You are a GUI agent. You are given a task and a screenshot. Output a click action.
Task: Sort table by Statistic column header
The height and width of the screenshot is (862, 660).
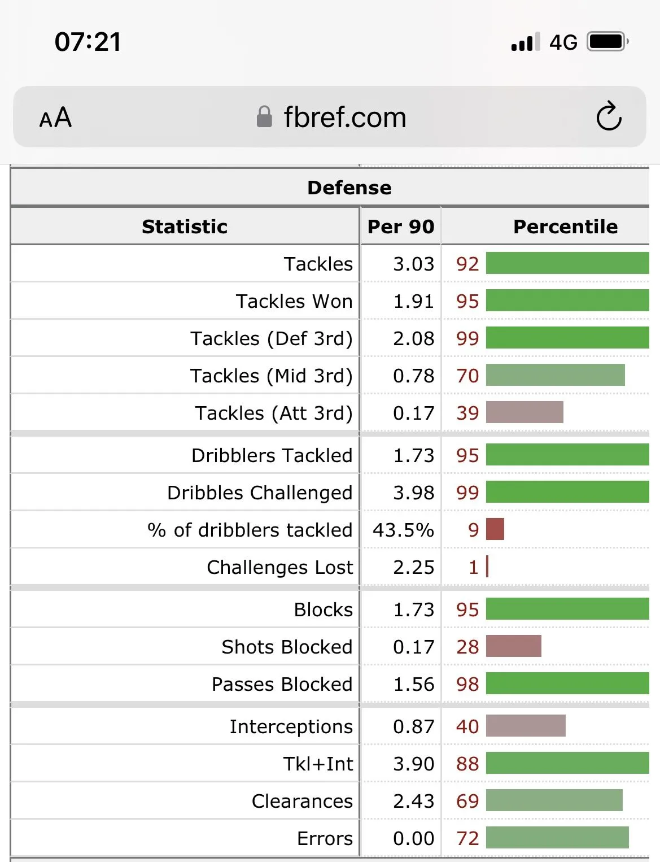coord(185,227)
